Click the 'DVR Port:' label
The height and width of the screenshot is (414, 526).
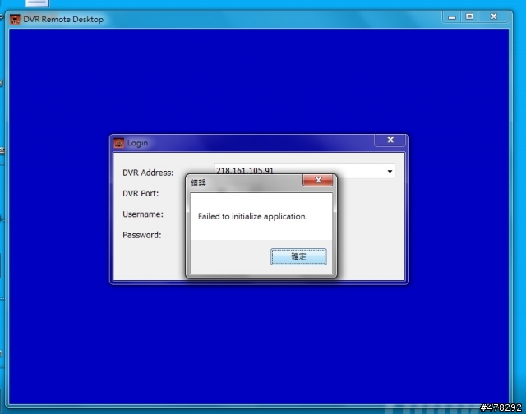pyautogui.click(x=141, y=193)
